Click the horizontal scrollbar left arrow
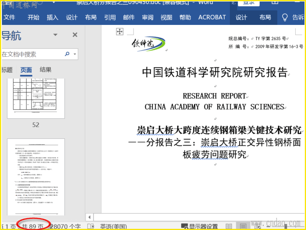 [90, 217]
